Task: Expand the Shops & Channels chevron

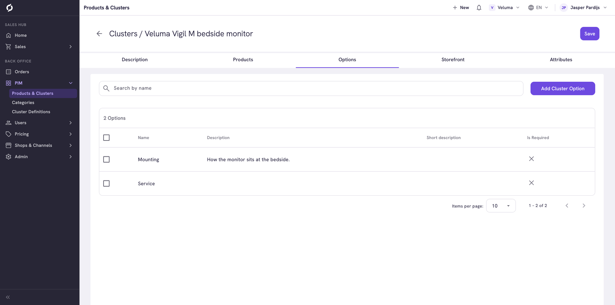Action: 71,145
